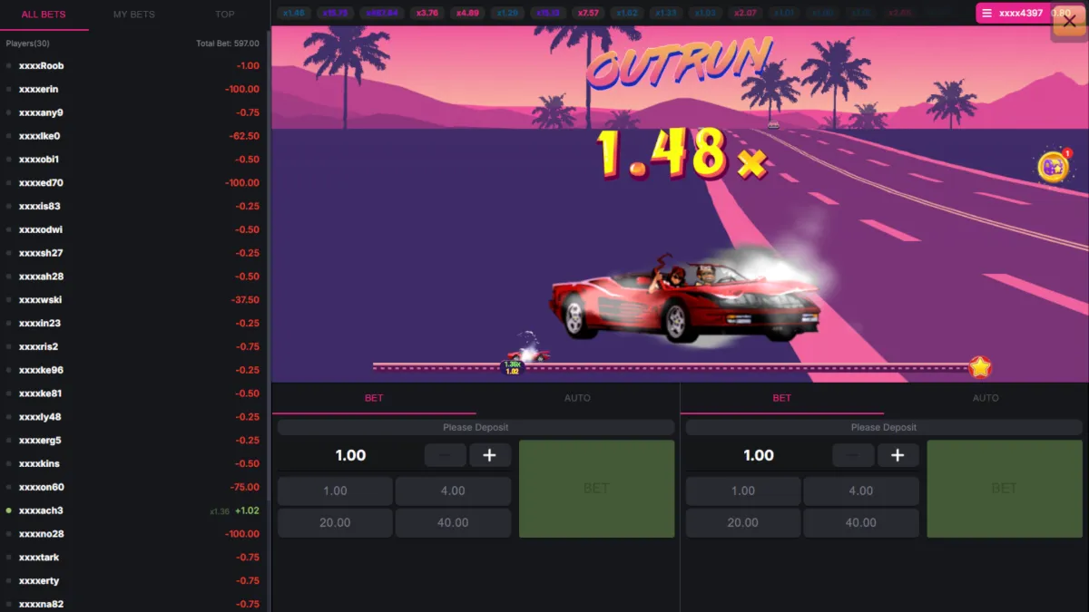1089x612 pixels.
Task: Decrease bet with minus in right panel
Action: 853,455
